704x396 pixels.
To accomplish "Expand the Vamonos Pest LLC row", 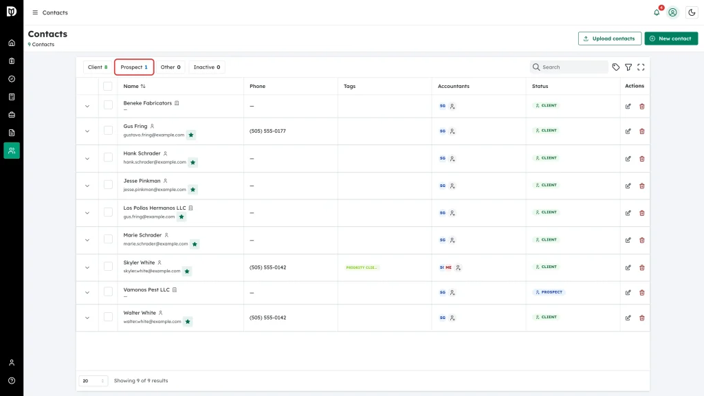I will (87, 293).
